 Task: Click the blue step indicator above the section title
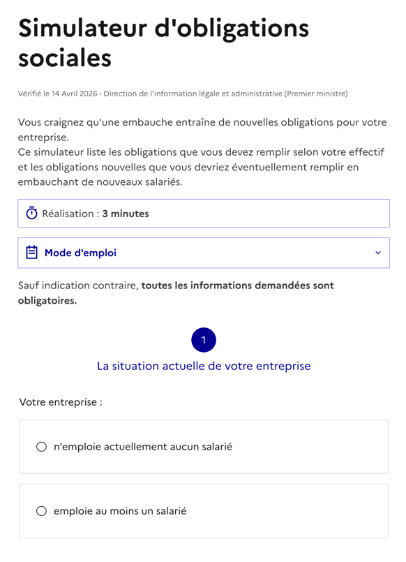click(x=203, y=340)
